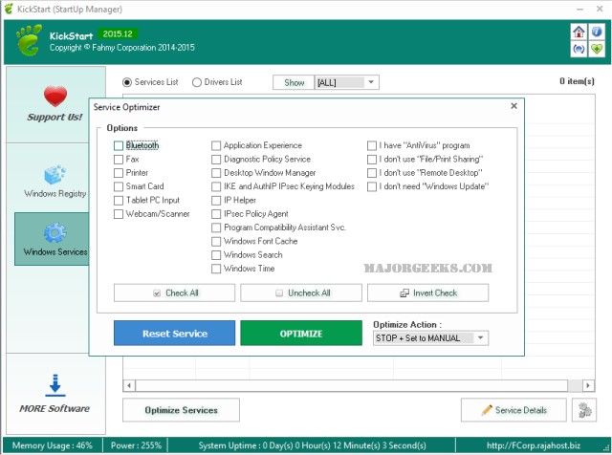Click the Show button

coord(294,82)
